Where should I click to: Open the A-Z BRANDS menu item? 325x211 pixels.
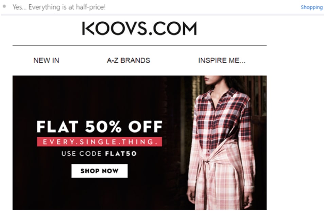[x=128, y=60]
